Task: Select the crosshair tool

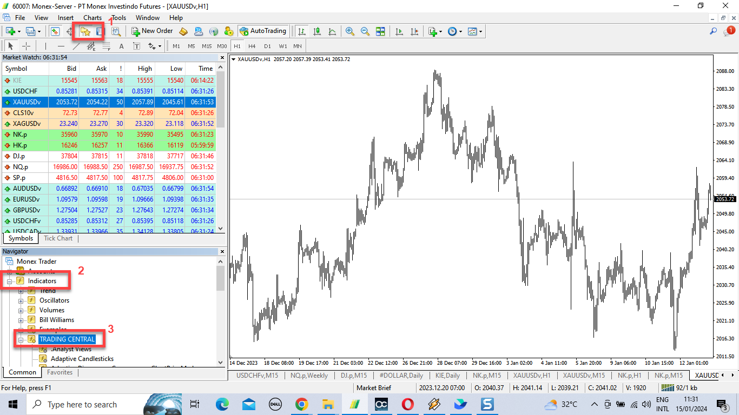Action: pos(26,46)
